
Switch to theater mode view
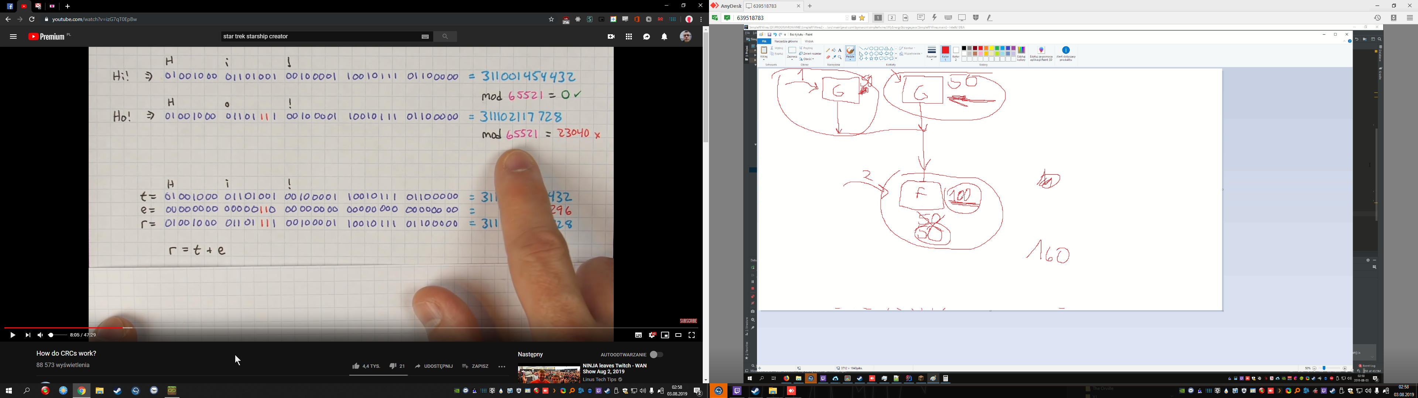[679, 335]
